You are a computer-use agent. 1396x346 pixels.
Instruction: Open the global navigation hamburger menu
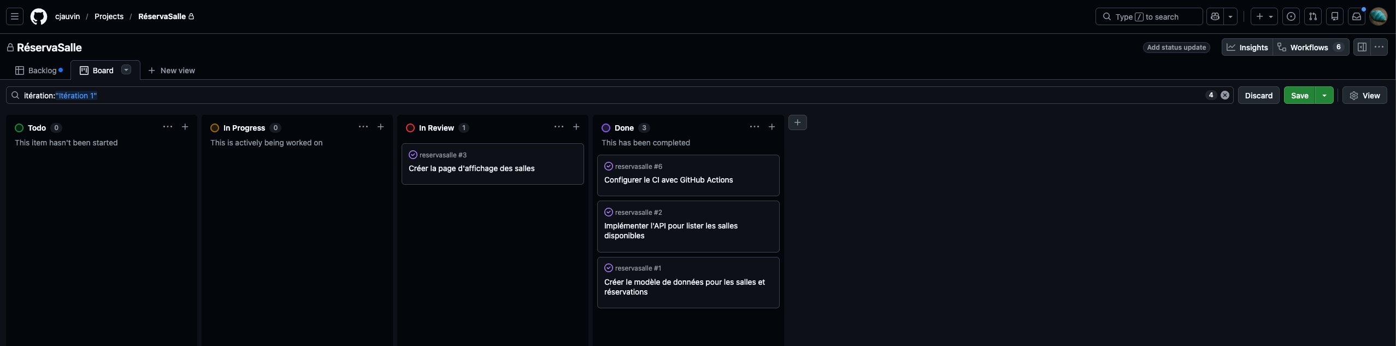[15, 16]
